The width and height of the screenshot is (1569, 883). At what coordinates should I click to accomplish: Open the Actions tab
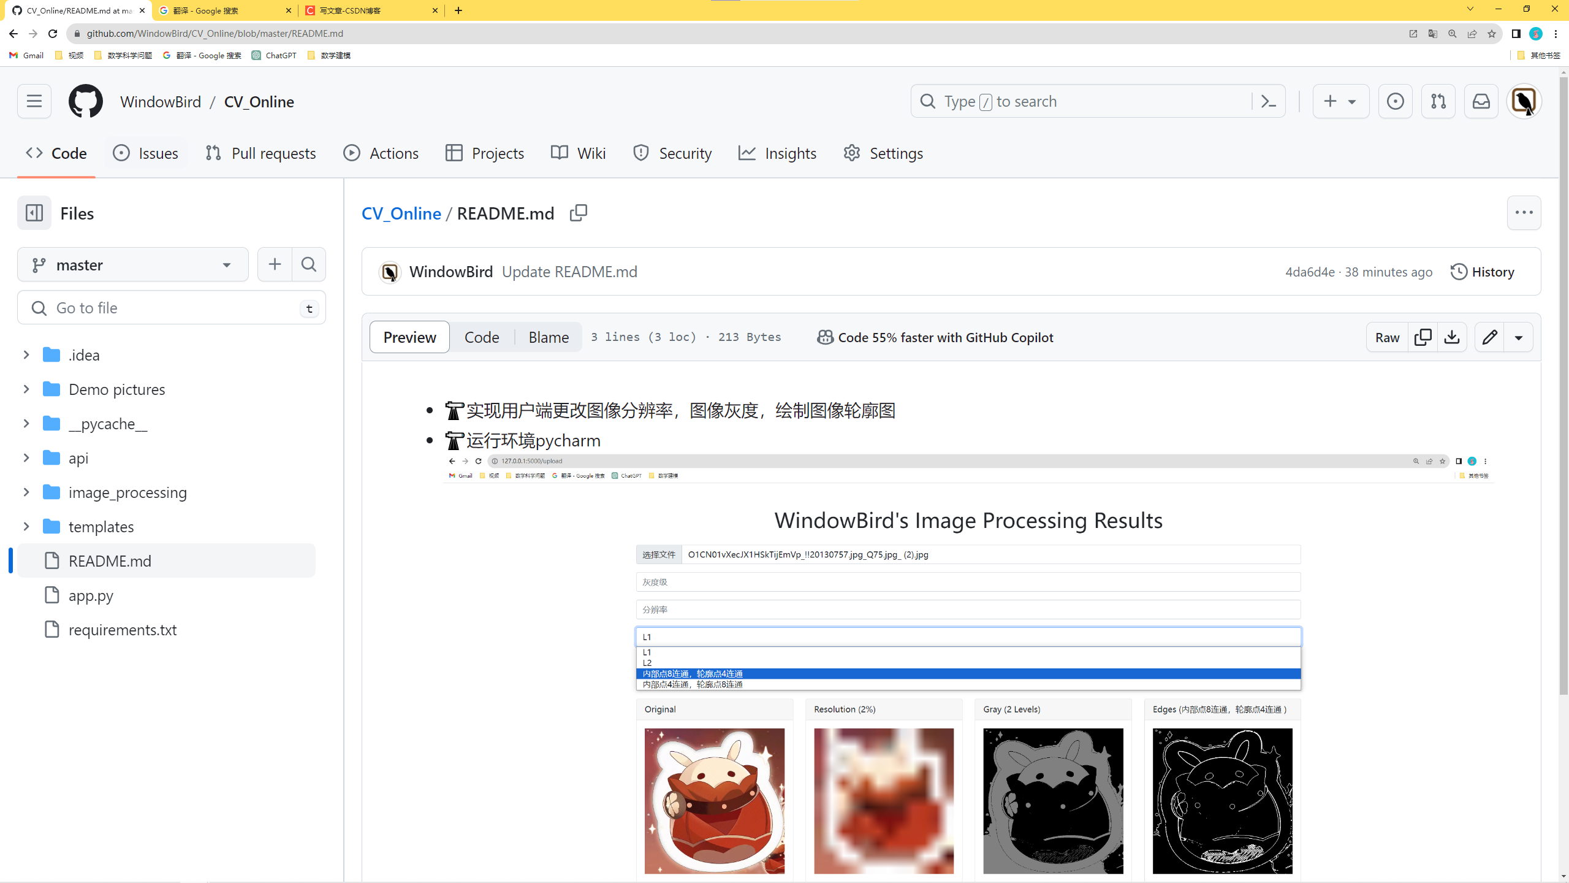(381, 153)
